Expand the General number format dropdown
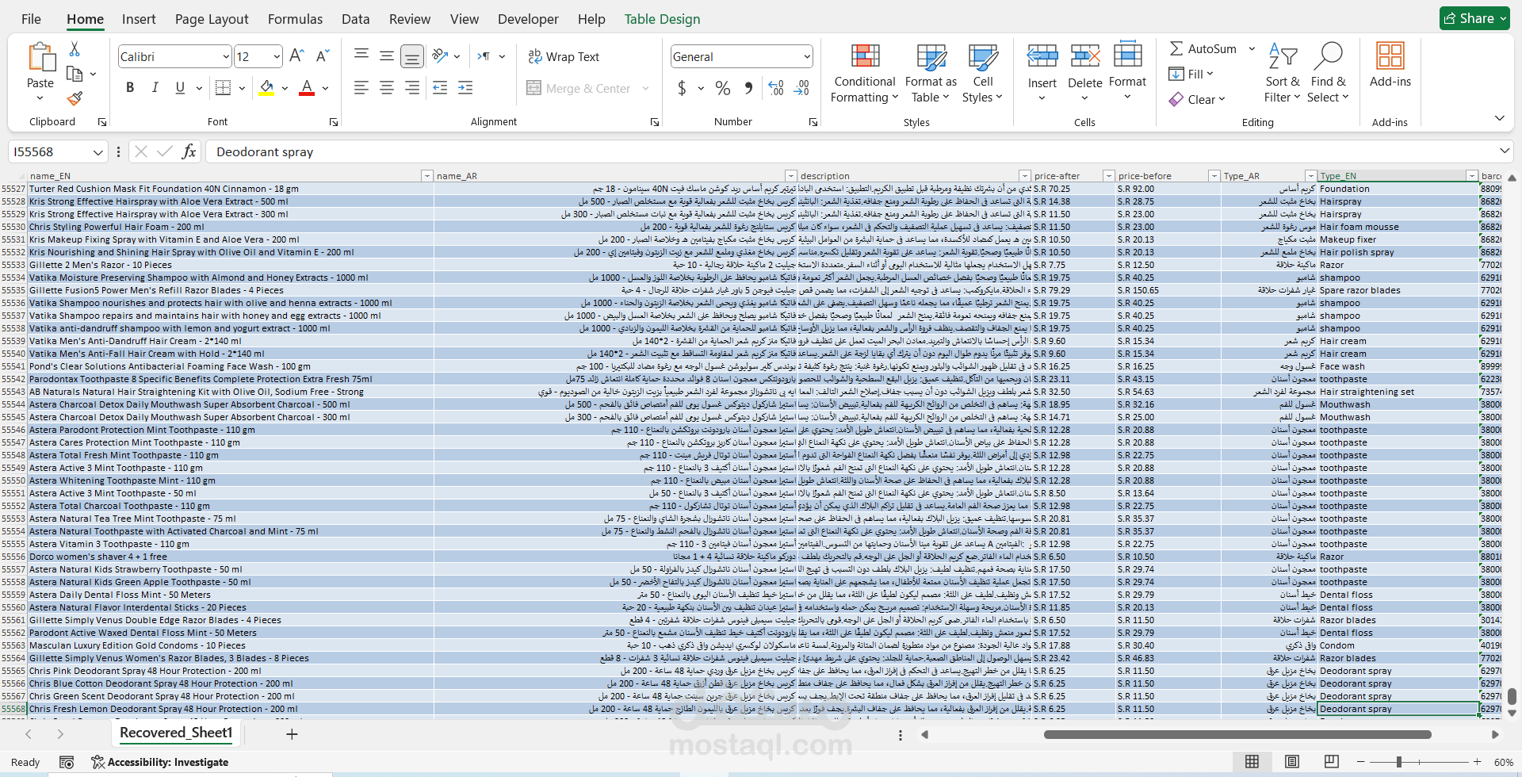This screenshot has width=1522, height=777. [x=807, y=56]
